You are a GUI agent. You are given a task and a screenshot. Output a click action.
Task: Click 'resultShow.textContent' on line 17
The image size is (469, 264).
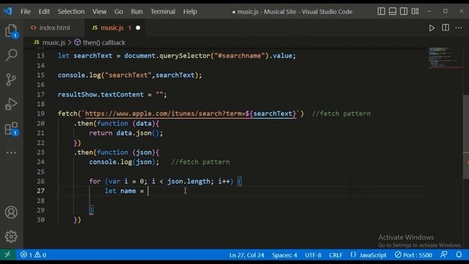click(101, 95)
